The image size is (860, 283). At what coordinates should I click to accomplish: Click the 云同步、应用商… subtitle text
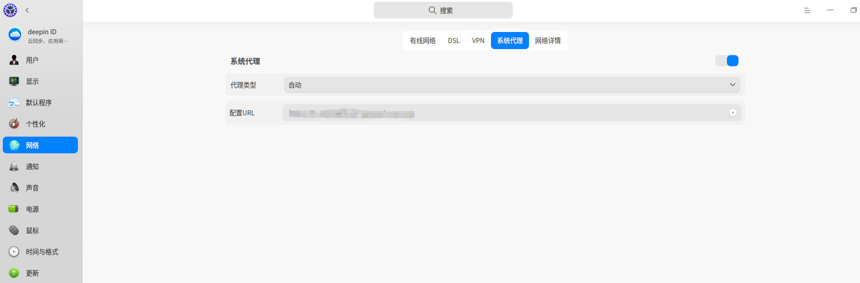[48, 41]
